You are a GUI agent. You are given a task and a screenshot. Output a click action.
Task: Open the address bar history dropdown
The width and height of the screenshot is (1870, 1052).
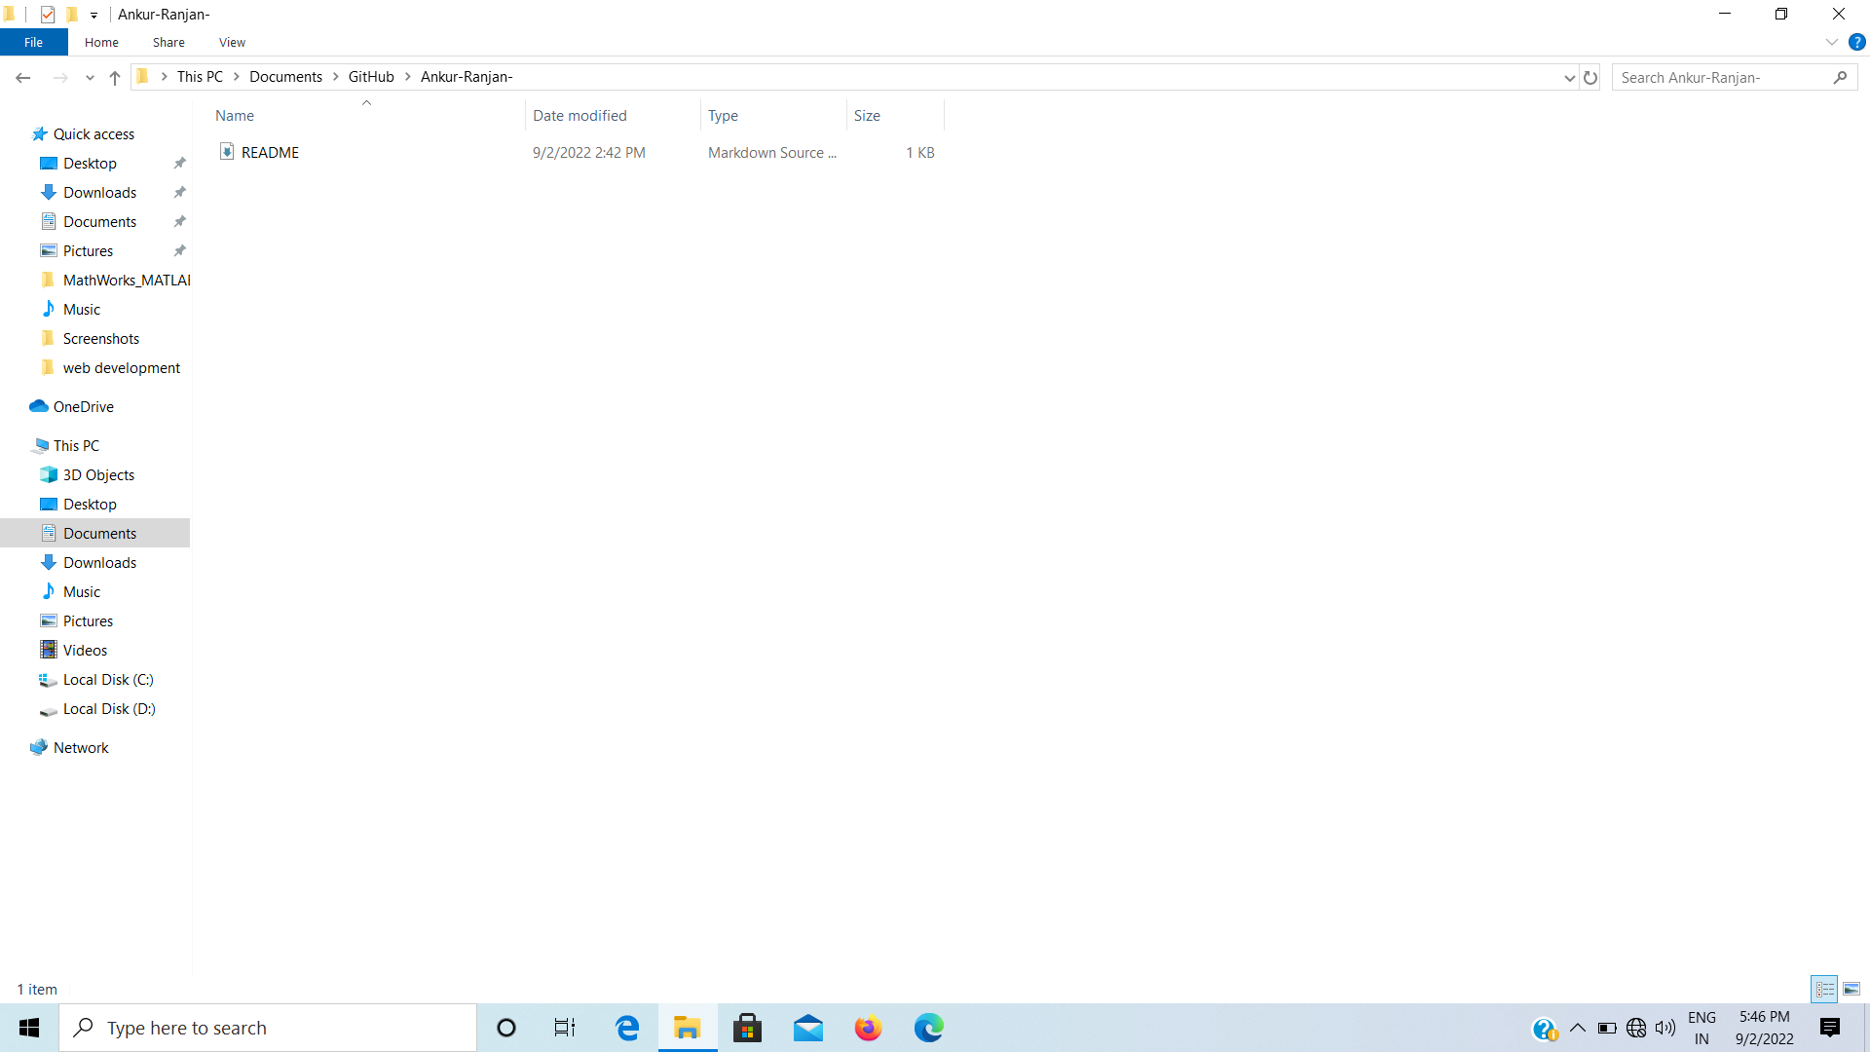coord(1568,77)
